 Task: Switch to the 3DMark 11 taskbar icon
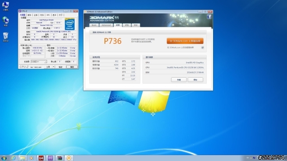pyautogui.click(x=69, y=158)
